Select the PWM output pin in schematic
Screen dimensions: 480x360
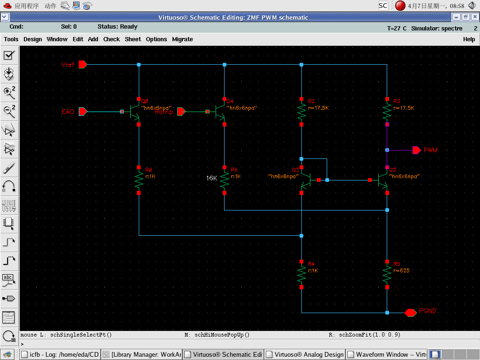point(416,150)
